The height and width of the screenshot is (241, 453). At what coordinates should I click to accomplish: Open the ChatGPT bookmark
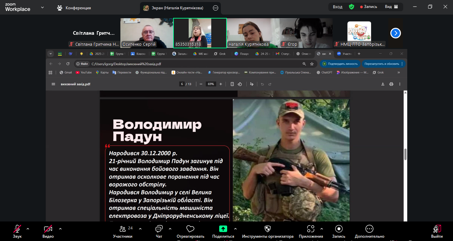(x=324, y=72)
